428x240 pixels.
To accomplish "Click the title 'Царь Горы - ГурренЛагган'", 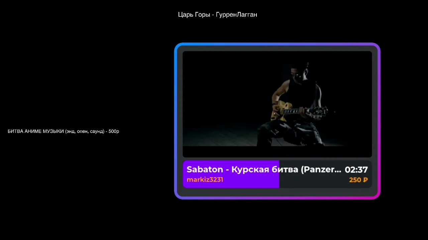I will coord(217,15).
